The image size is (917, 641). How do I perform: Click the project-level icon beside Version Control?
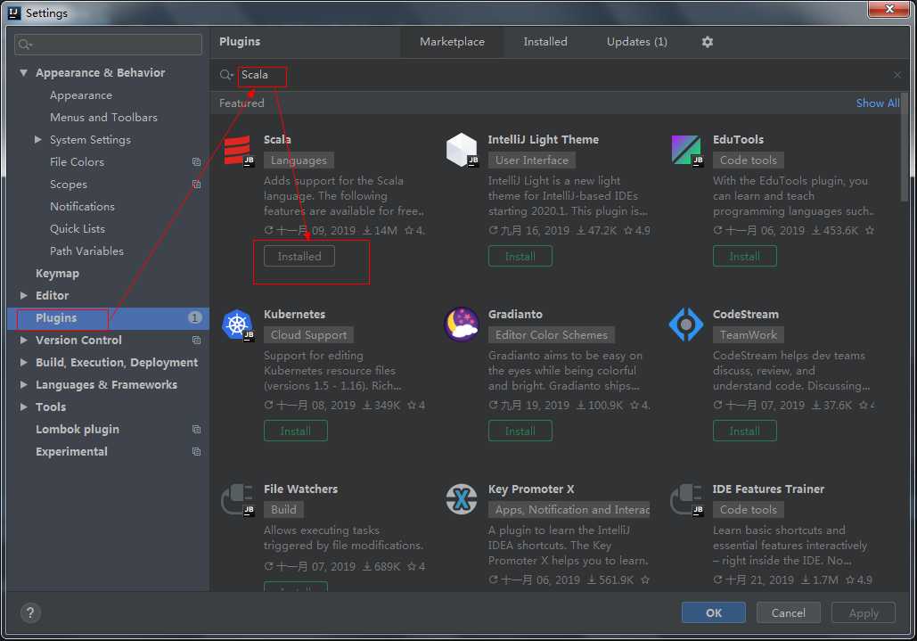pos(196,340)
